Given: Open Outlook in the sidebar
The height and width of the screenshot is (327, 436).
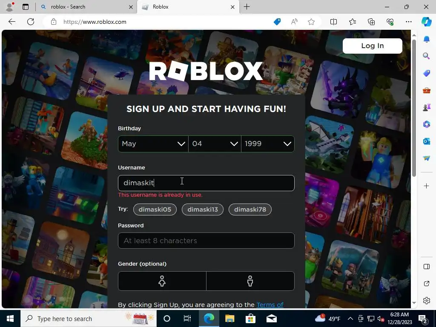Looking at the screenshot, I should click(x=427, y=141).
